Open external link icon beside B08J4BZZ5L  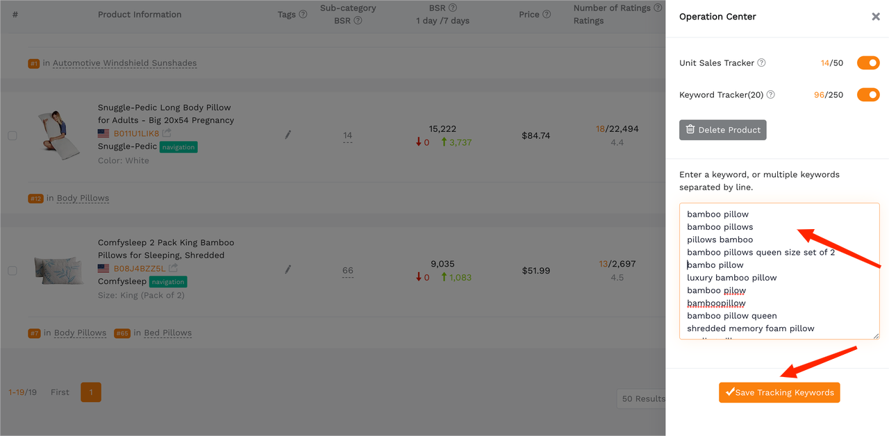click(x=174, y=268)
